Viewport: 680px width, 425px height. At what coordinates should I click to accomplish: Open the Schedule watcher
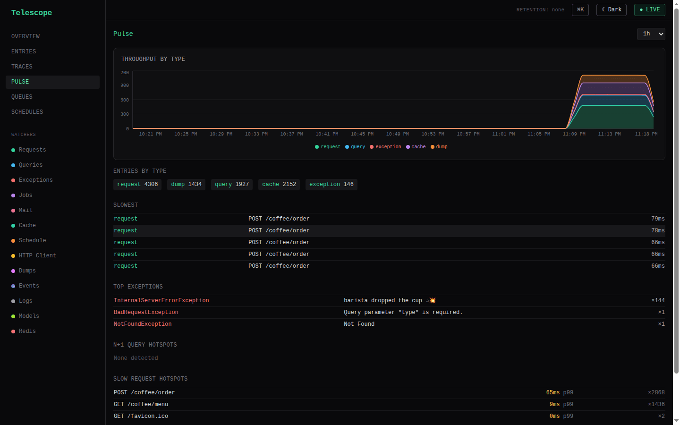(x=52, y=240)
